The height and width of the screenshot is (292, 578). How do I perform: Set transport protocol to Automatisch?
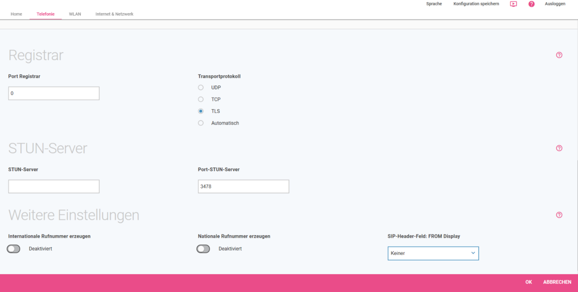tap(201, 123)
